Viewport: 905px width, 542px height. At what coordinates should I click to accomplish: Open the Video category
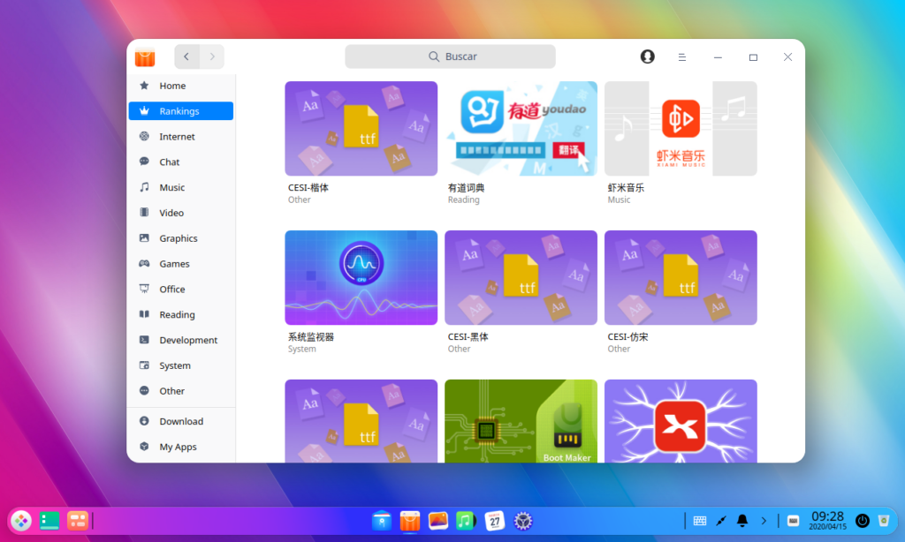point(180,212)
